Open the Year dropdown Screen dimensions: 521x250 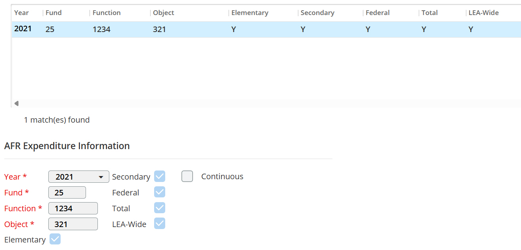click(x=78, y=177)
